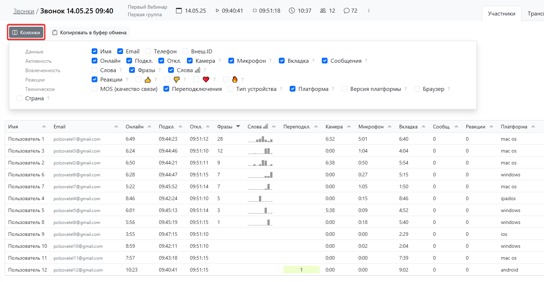Click help mark next to Браузер
The image size is (544, 282).
click(449, 89)
